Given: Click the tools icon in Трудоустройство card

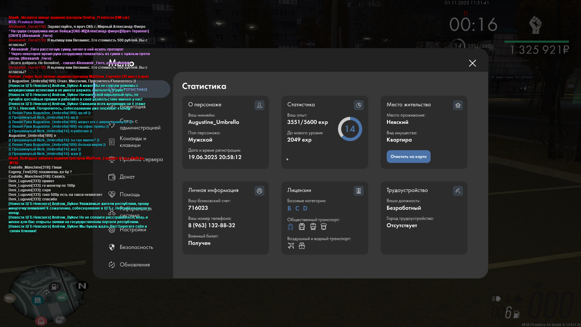Looking at the screenshot, I should 458,191.
